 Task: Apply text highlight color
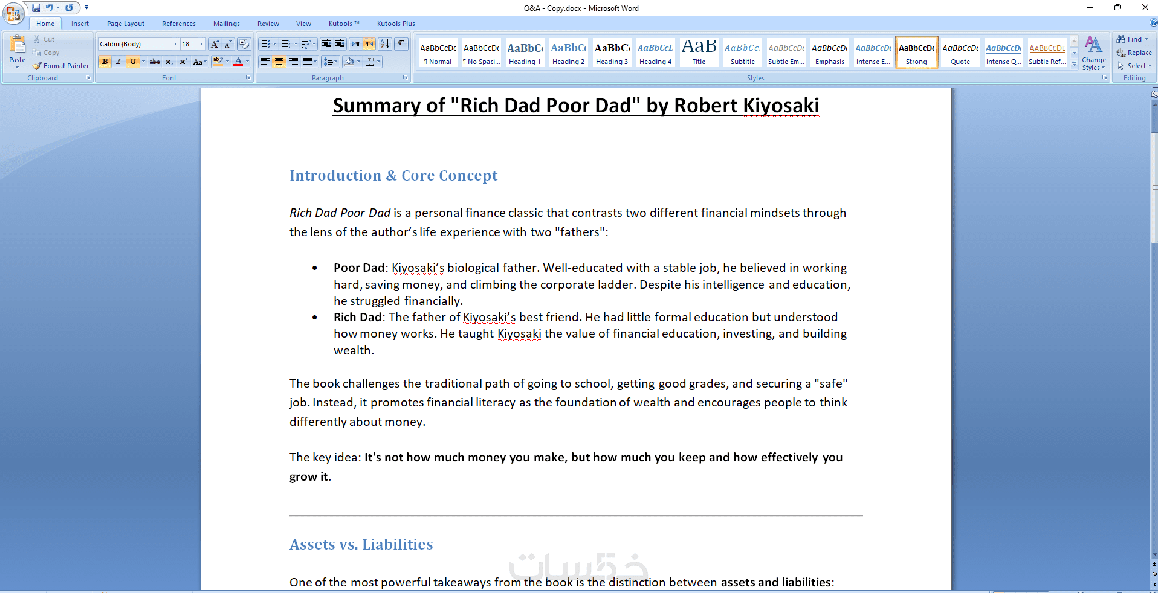[219, 62]
